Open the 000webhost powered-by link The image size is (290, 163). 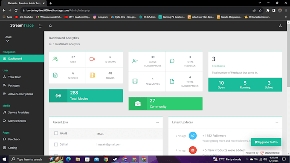(263, 153)
